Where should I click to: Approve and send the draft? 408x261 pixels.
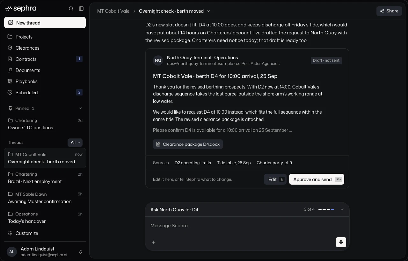pos(317,180)
